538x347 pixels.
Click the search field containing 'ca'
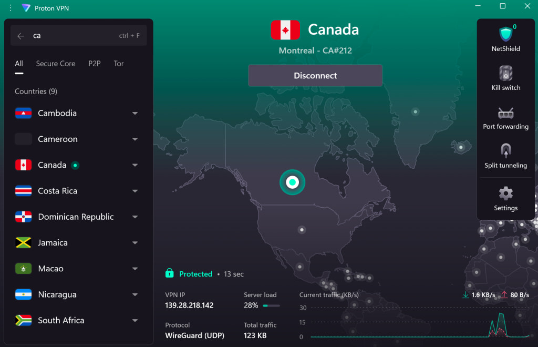[79, 35]
